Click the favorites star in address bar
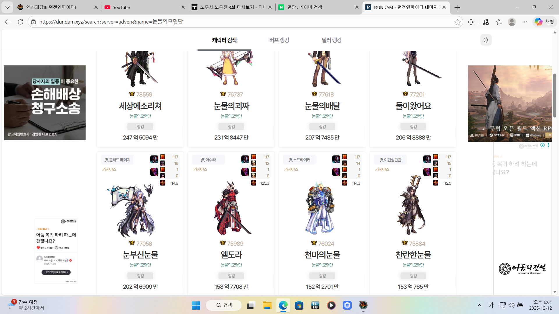 [457, 22]
